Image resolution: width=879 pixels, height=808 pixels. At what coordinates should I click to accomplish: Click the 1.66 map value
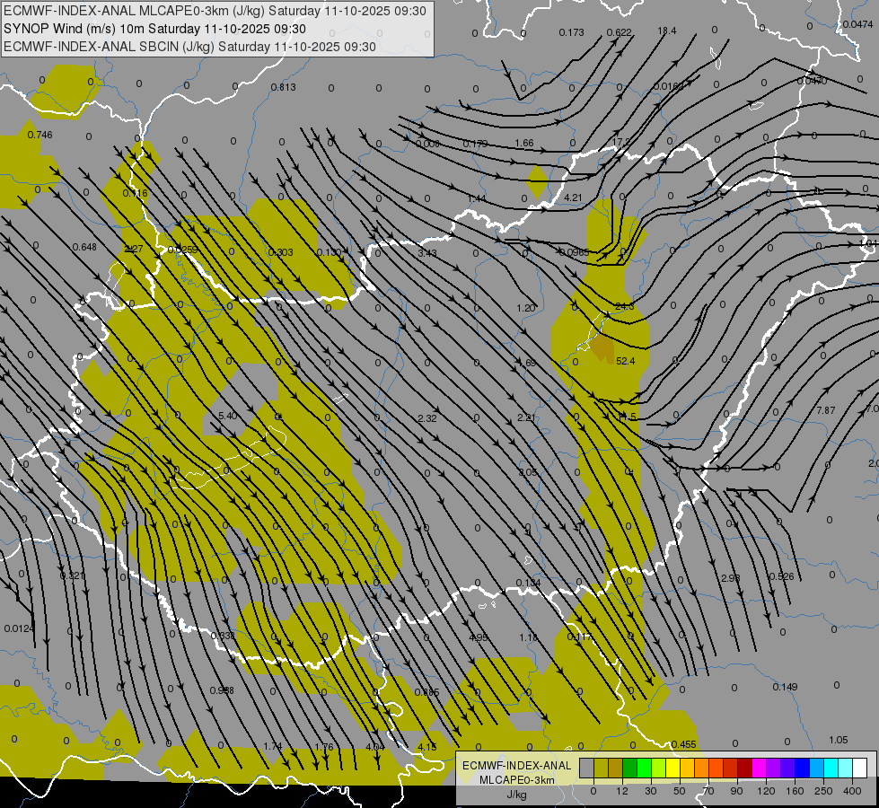[x=524, y=143]
